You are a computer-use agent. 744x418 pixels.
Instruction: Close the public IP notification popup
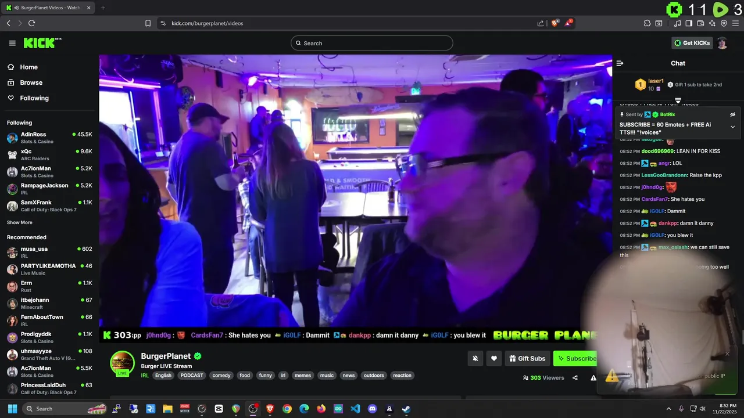(x=727, y=354)
